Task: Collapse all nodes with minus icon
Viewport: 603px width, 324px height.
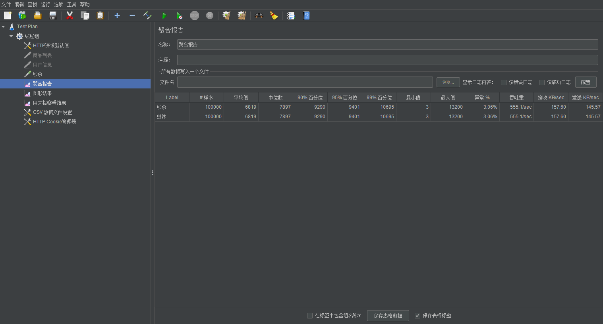Action: click(x=132, y=15)
